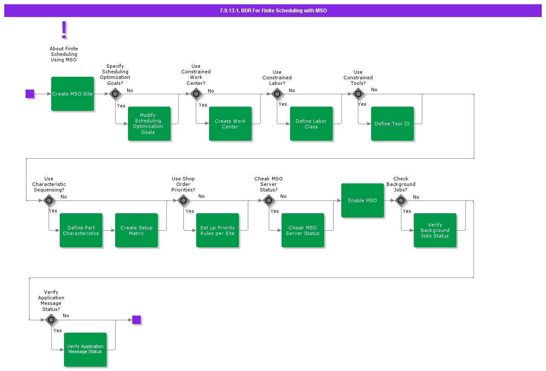Click the No label beside Constrained Labor gateway

pyautogui.click(x=292, y=90)
